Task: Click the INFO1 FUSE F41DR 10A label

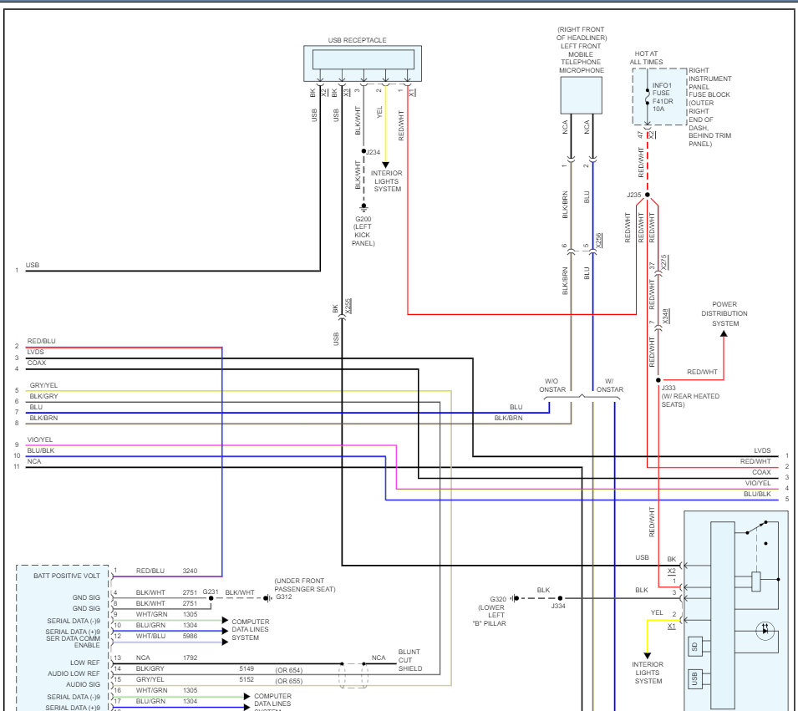Action: click(663, 97)
